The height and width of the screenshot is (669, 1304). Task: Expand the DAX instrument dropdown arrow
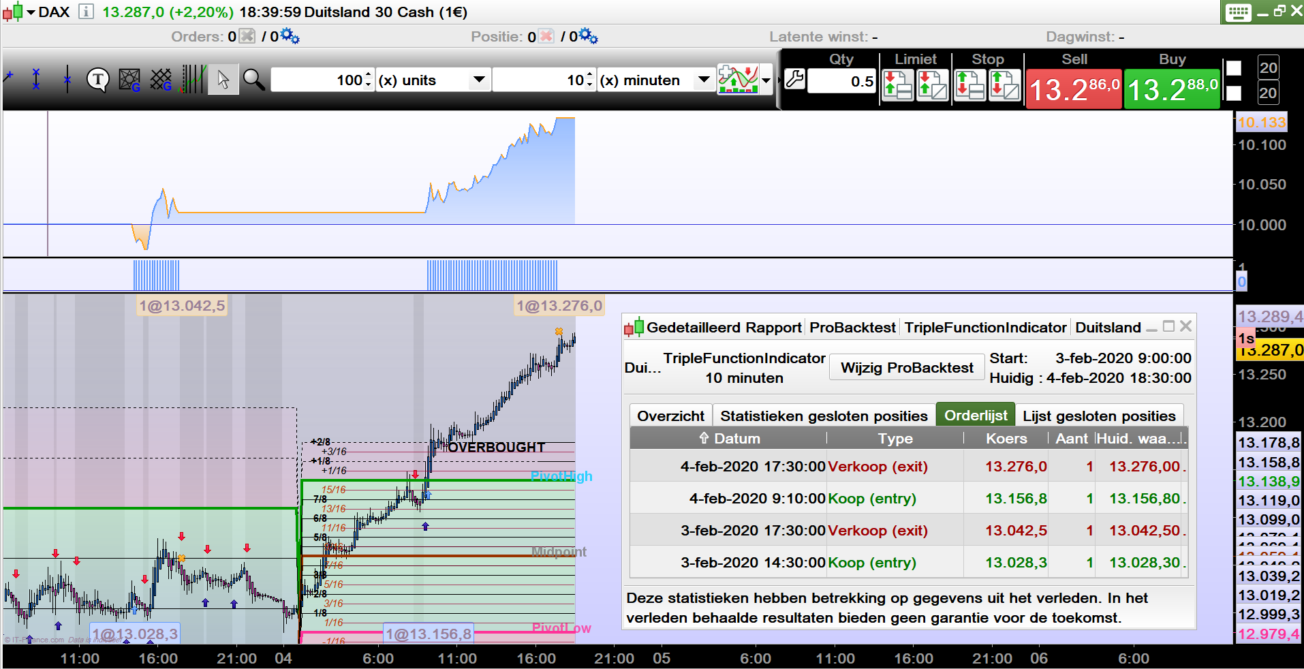pyautogui.click(x=31, y=13)
